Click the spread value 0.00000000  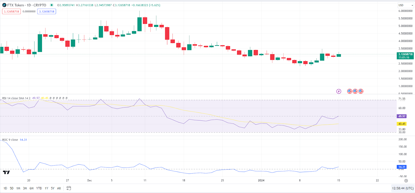pyautogui.click(x=29, y=11)
